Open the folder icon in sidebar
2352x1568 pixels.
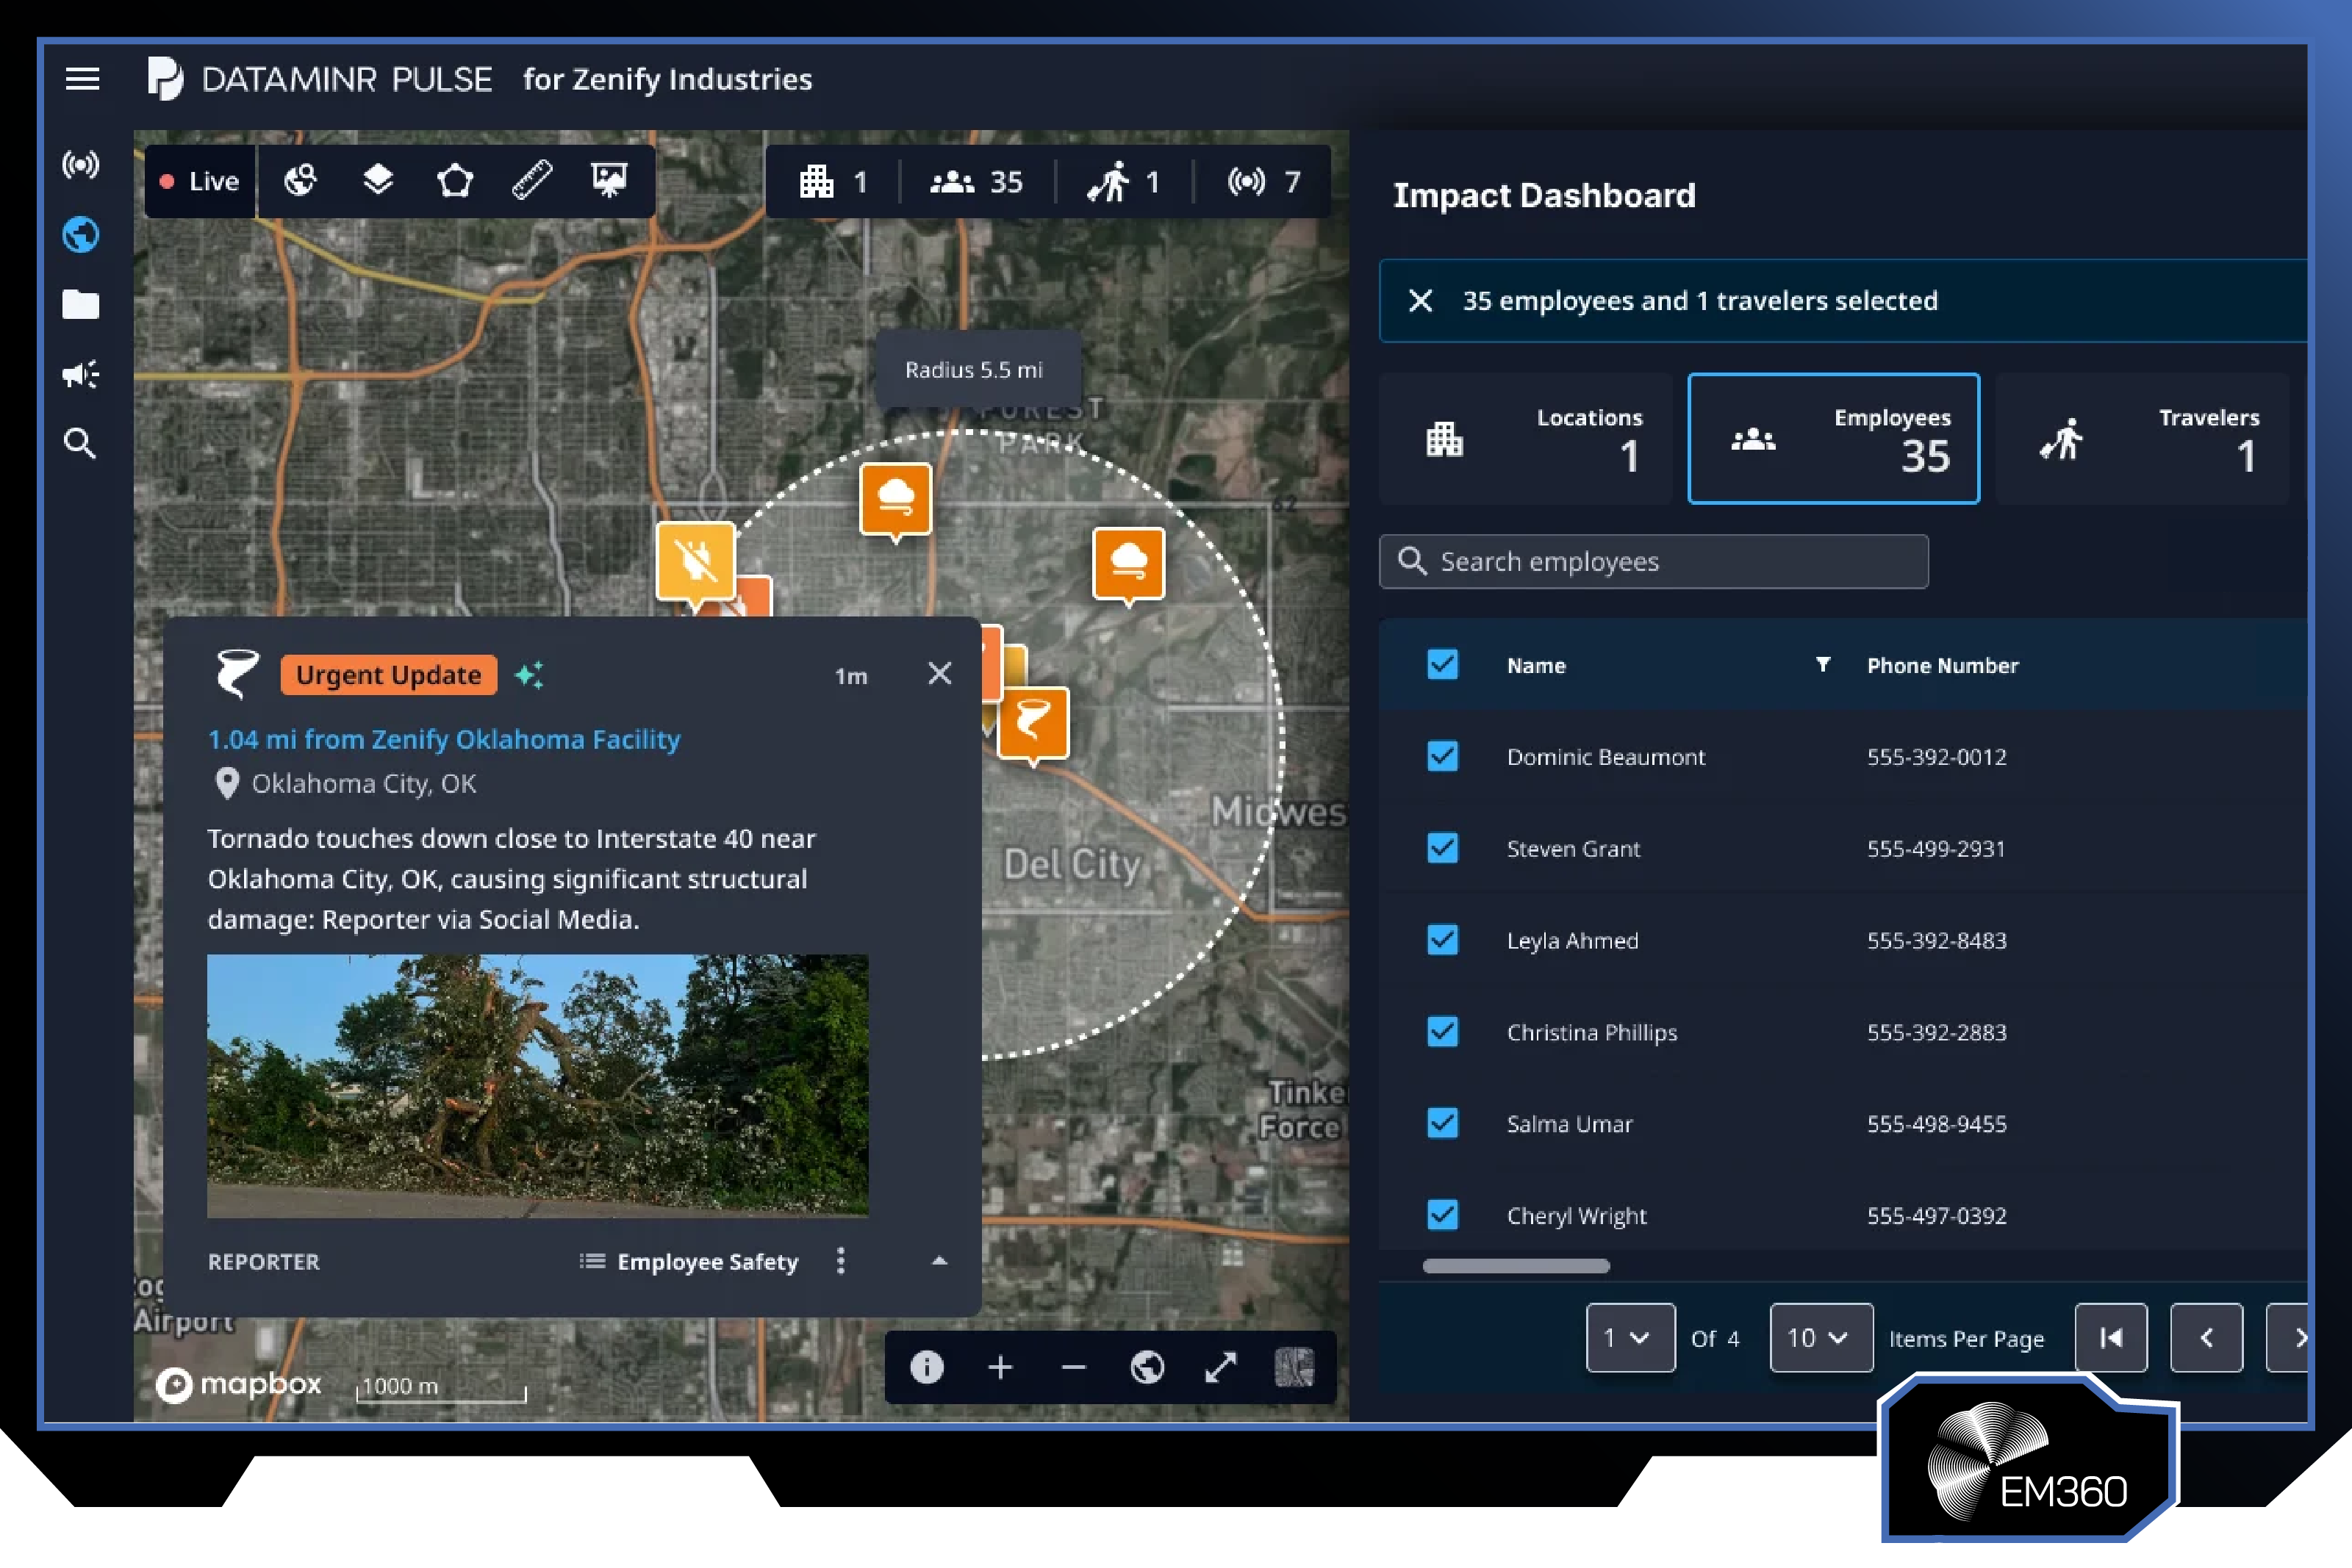pos(81,304)
